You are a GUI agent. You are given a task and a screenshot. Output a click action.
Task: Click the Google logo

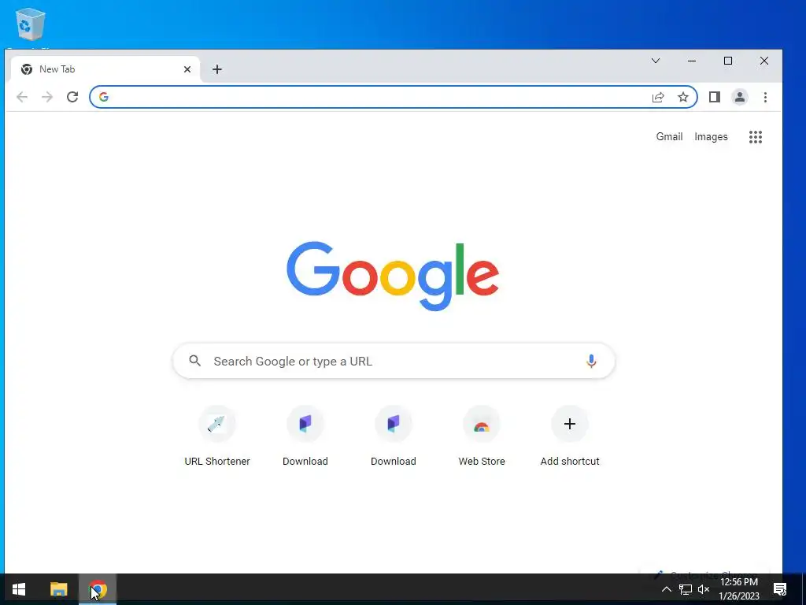click(x=393, y=276)
